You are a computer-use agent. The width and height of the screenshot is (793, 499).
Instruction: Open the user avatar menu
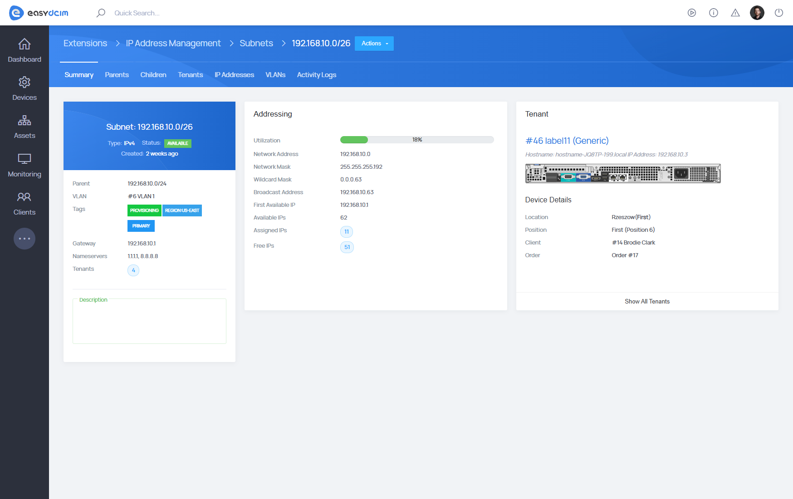click(x=757, y=13)
